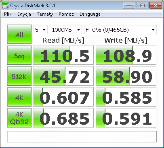Run all benchmarks with All button
Screen dimensions: 164x148
(19, 34)
